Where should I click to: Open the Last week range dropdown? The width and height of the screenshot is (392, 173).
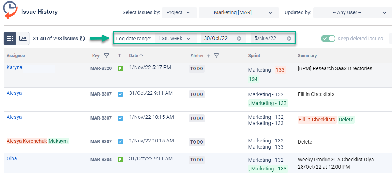click(176, 39)
